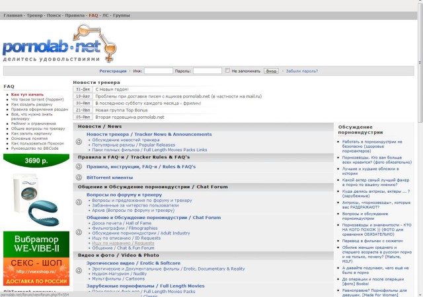Screen dimensions: 423x297
Task: Open Популярные релизы / Popular Releases subforum
Action: click(x=134, y=145)
